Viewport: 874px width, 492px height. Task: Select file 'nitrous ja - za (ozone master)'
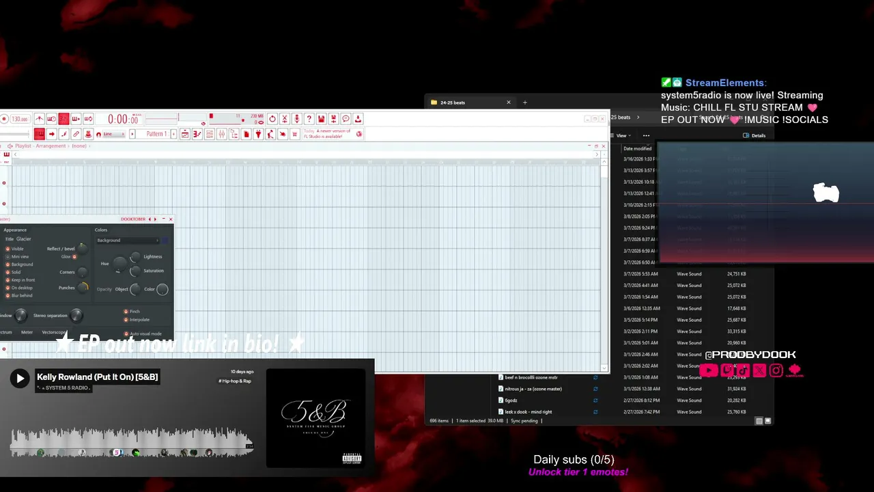pos(533,389)
